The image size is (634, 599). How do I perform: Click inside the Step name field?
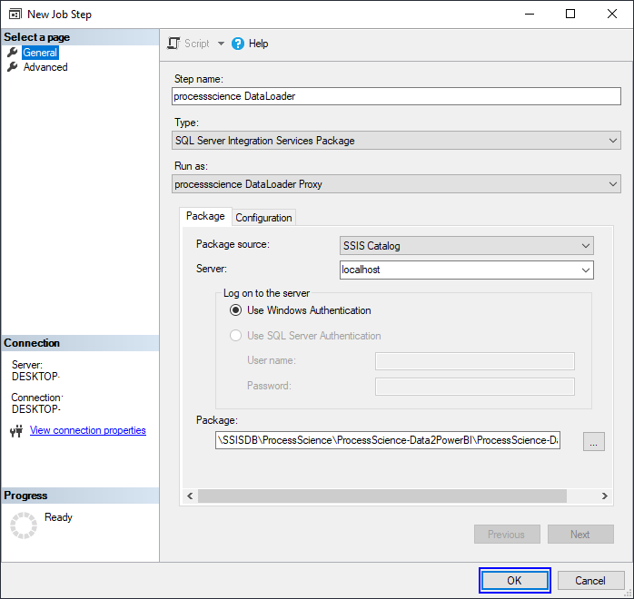coord(396,96)
